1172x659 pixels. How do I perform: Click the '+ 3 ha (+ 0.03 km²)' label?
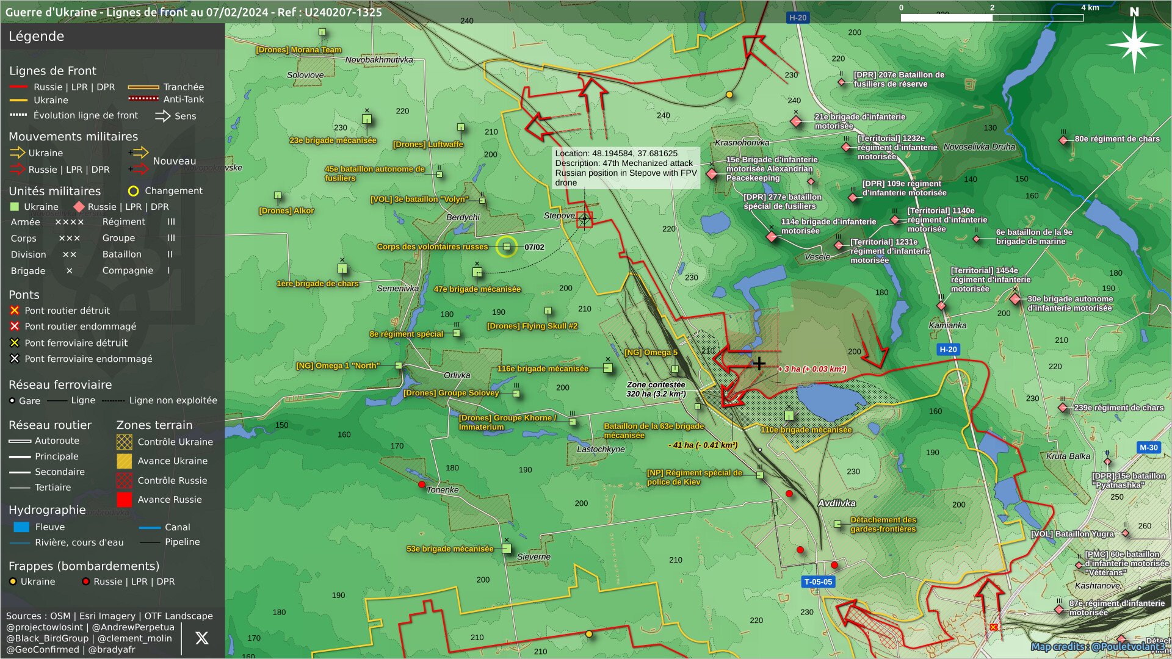click(x=812, y=369)
